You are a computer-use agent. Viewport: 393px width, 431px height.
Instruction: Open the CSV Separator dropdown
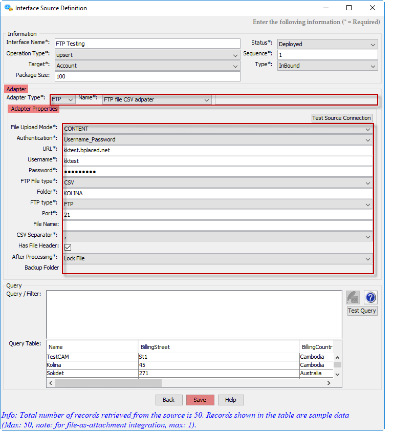217,237
